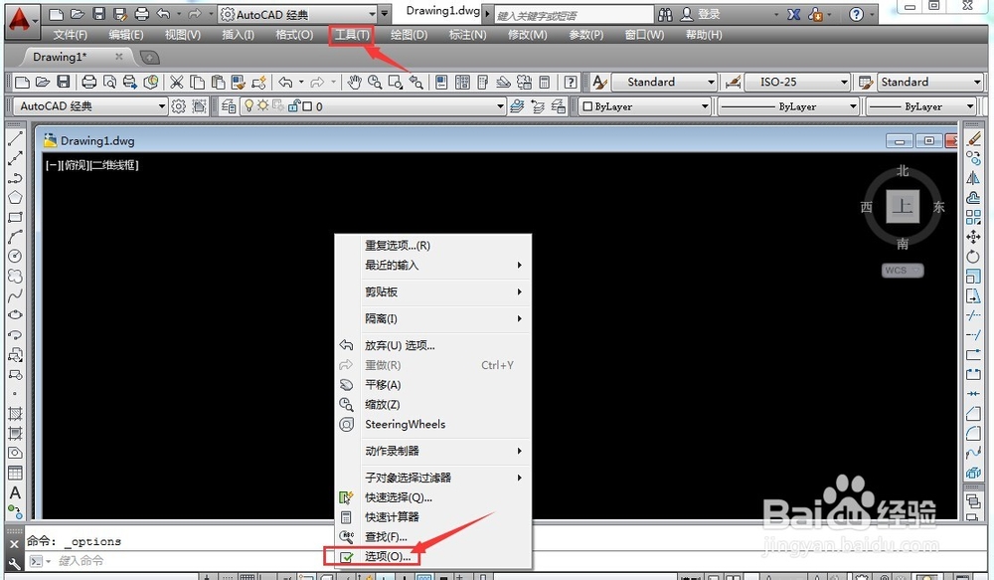Screen dimensions: 994x580
Task: Select the Rectangle draw tool
Action: coord(15,217)
